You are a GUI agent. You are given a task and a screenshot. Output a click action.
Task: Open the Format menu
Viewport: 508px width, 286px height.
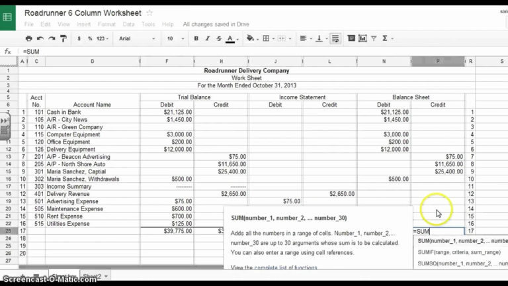point(106,24)
